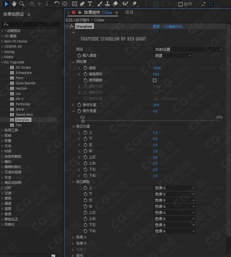Select the 3D Stroke effect
This screenshot has width=231, height=257.
pyautogui.click(x=23, y=67)
